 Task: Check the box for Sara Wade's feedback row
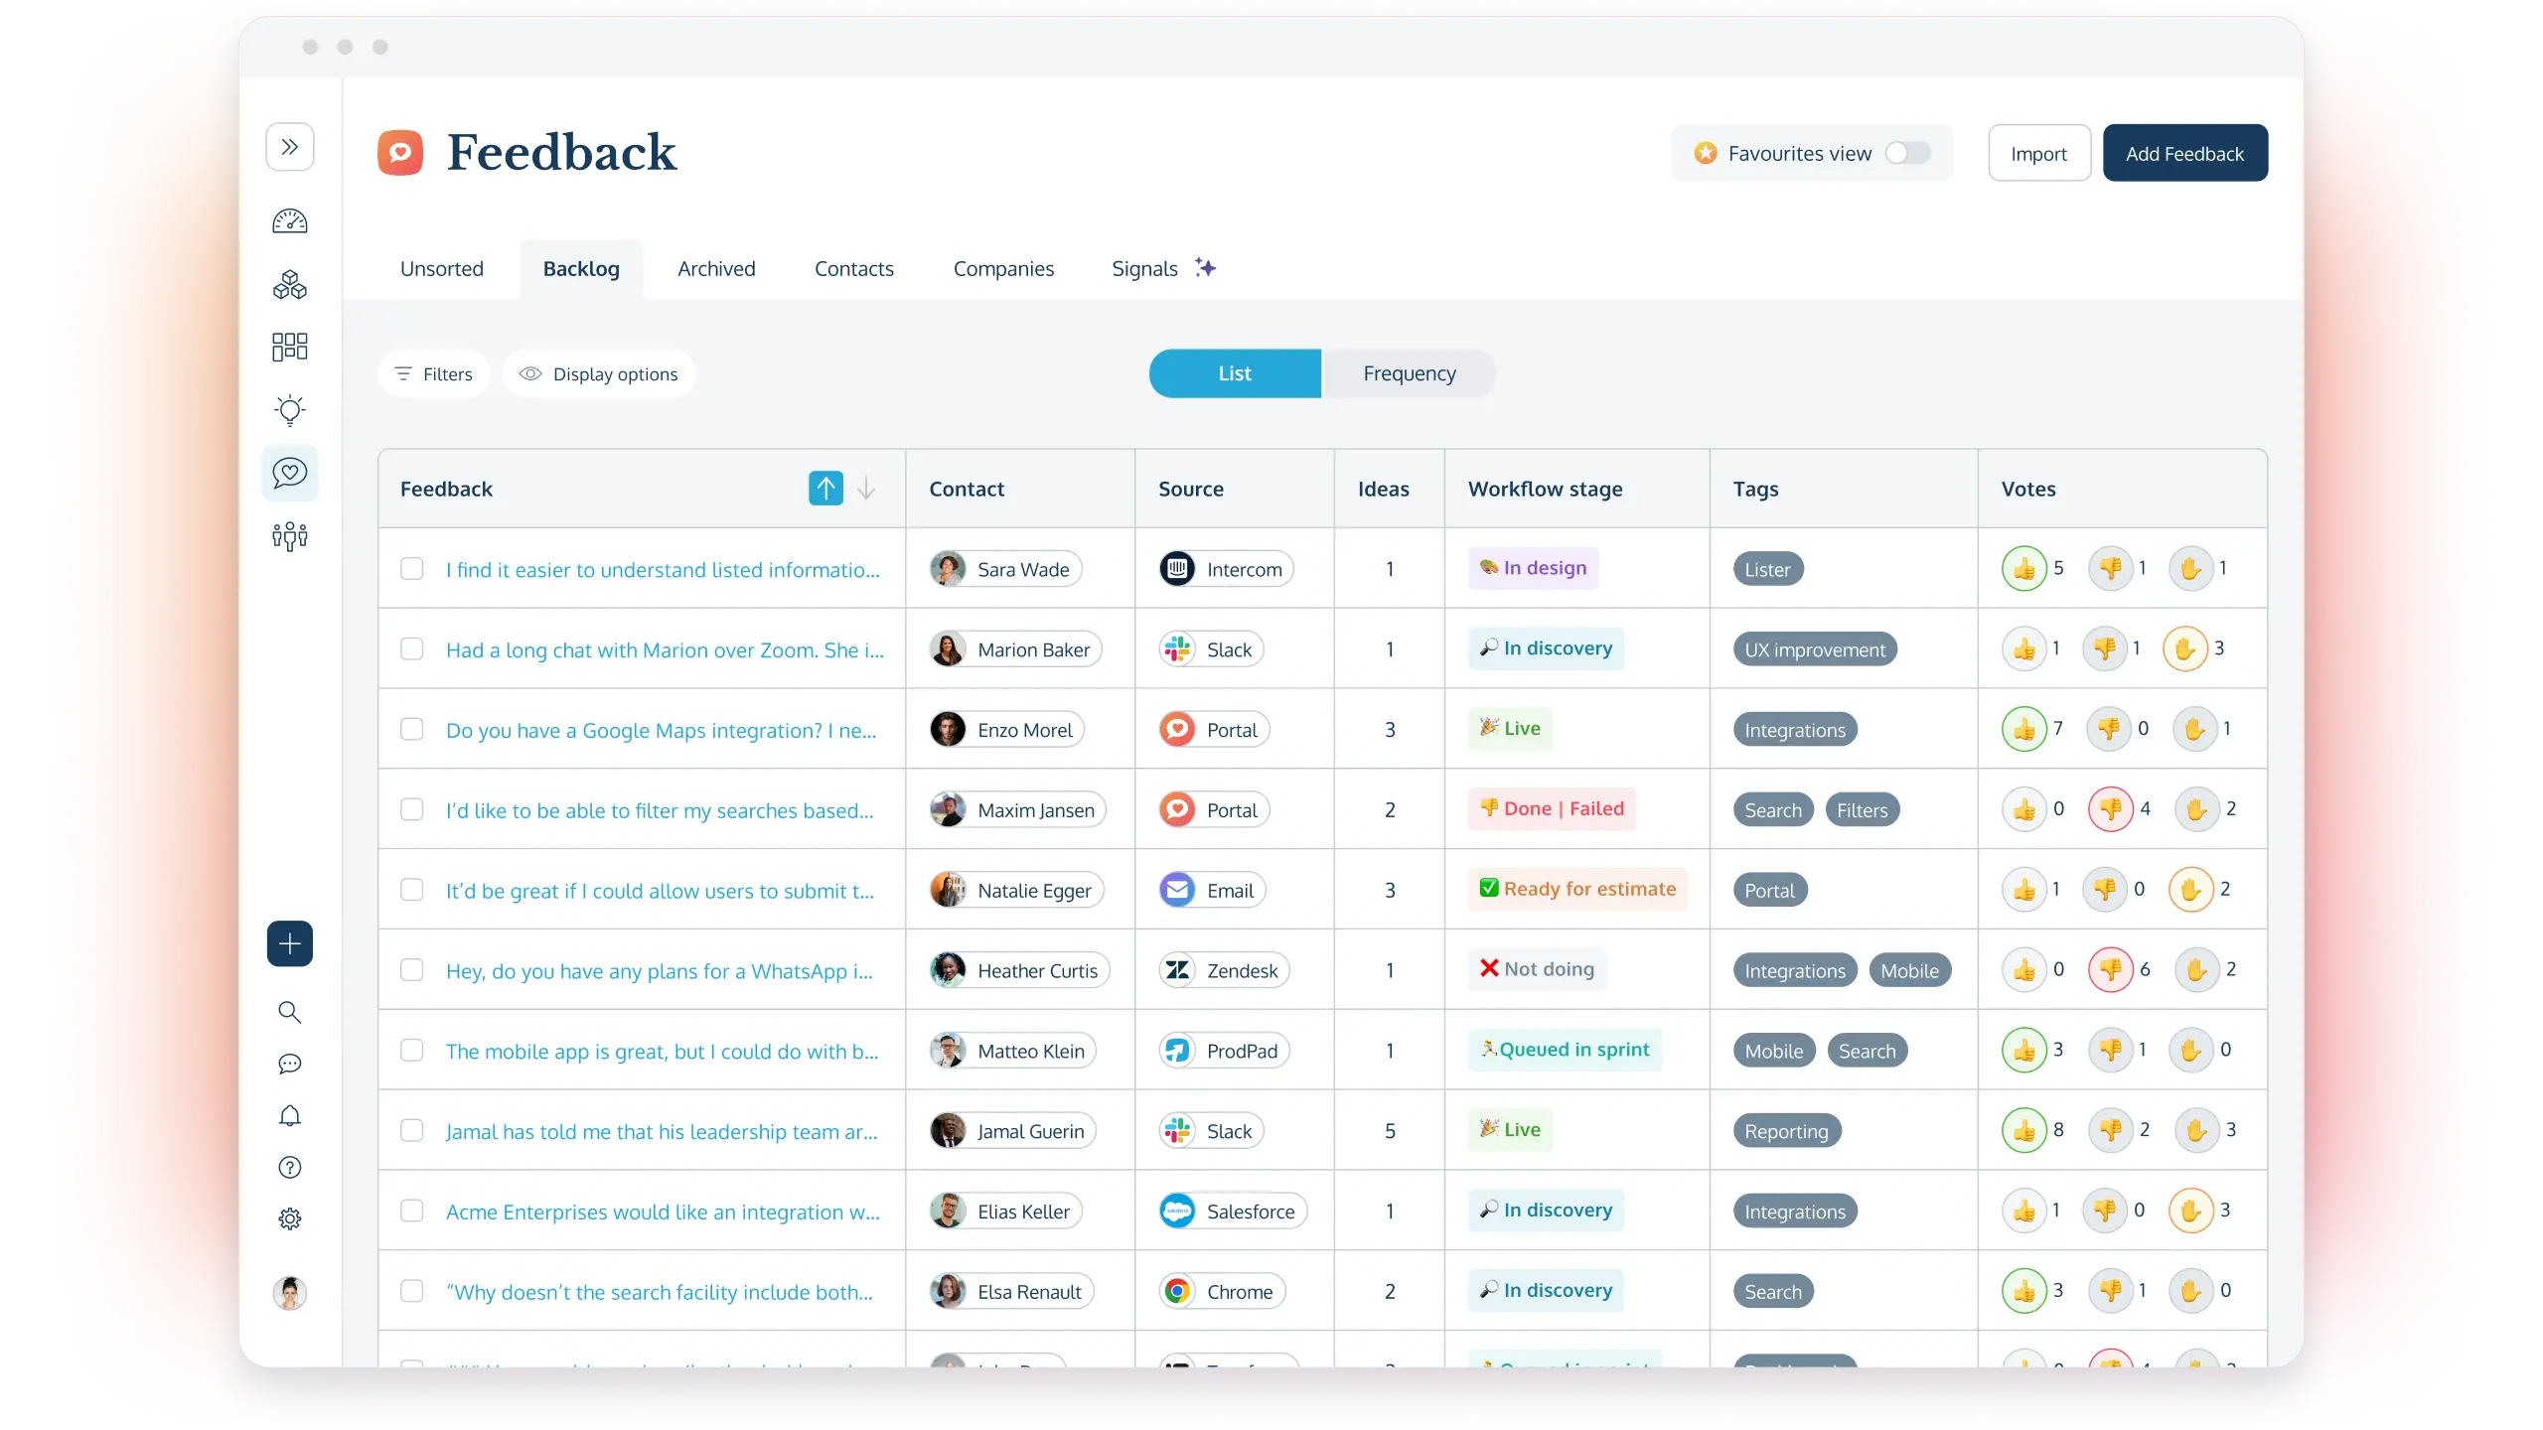(411, 569)
